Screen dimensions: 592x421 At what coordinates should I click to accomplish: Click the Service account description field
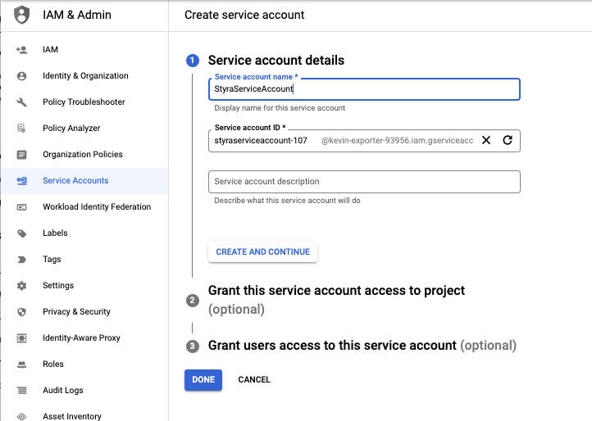(x=364, y=182)
